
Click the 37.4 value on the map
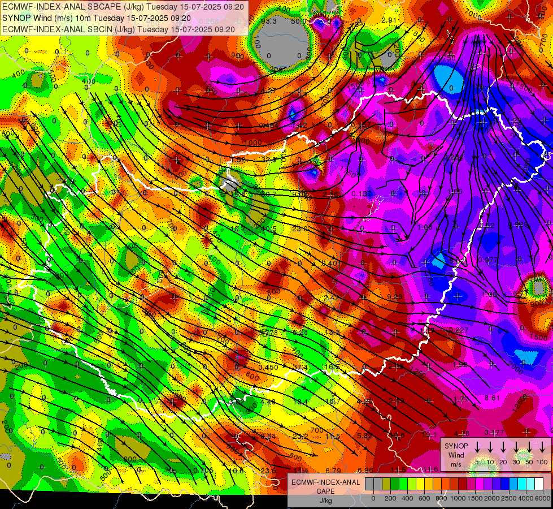301,368
